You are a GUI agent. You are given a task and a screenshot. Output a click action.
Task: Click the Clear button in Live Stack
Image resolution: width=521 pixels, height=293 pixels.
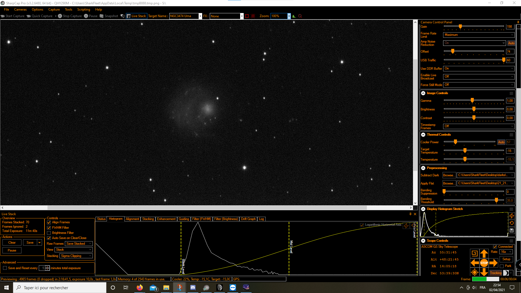coord(12,243)
